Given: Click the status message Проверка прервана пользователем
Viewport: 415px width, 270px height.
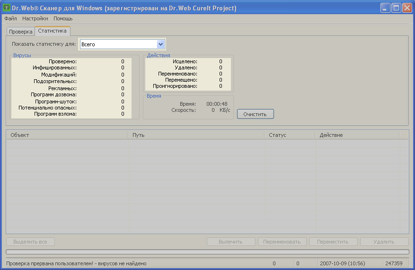Looking at the screenshot, I should tap(76, 263).
